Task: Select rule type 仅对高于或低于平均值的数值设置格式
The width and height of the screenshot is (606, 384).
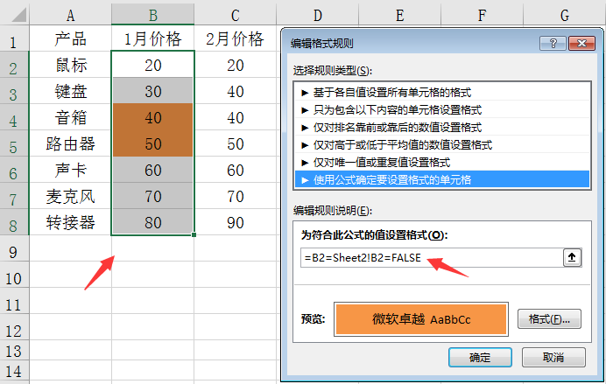Action: pyautogui.click(x=442, y=144)
